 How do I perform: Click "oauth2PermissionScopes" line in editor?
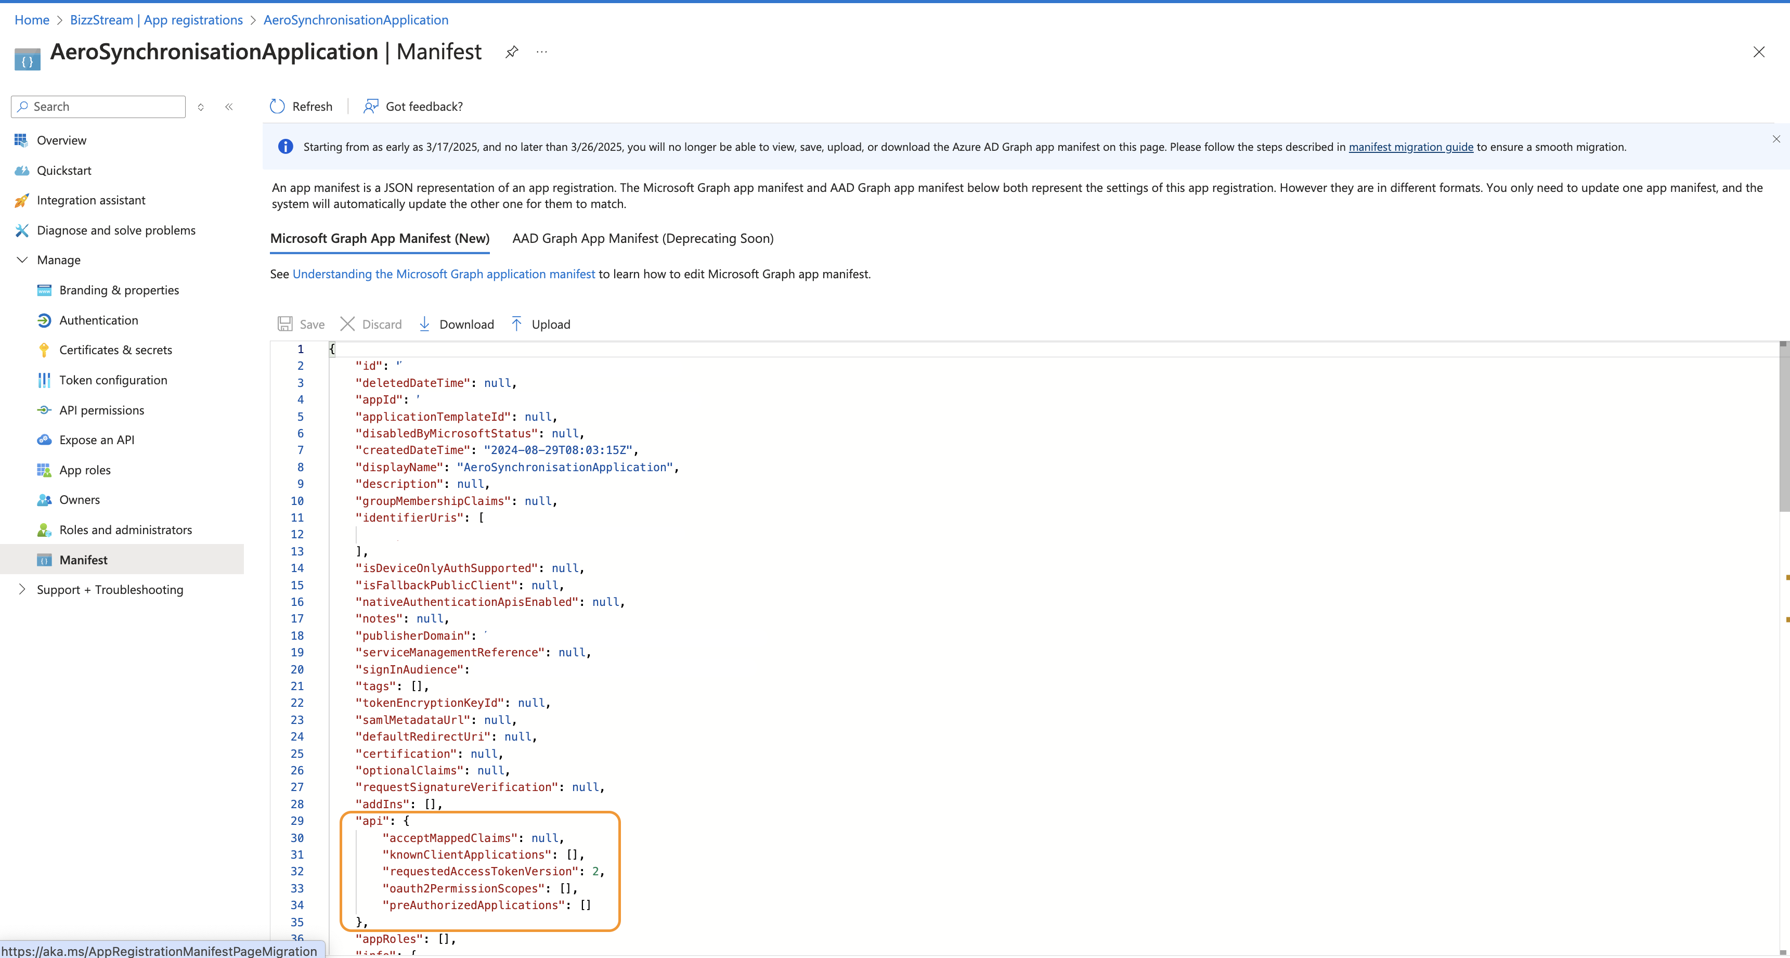tap(479, 888)
